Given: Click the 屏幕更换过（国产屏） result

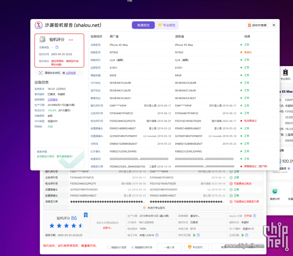Looking at the screenshot, I should 256,166.
